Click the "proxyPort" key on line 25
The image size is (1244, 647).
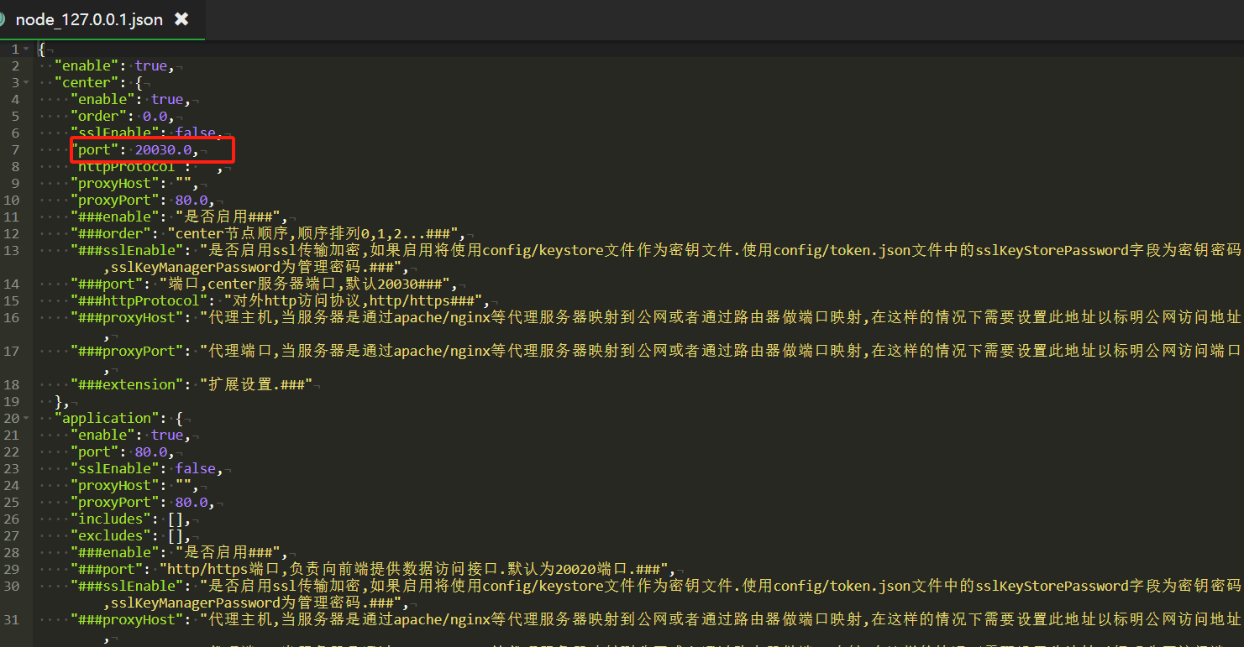click(x=114, y=502)
